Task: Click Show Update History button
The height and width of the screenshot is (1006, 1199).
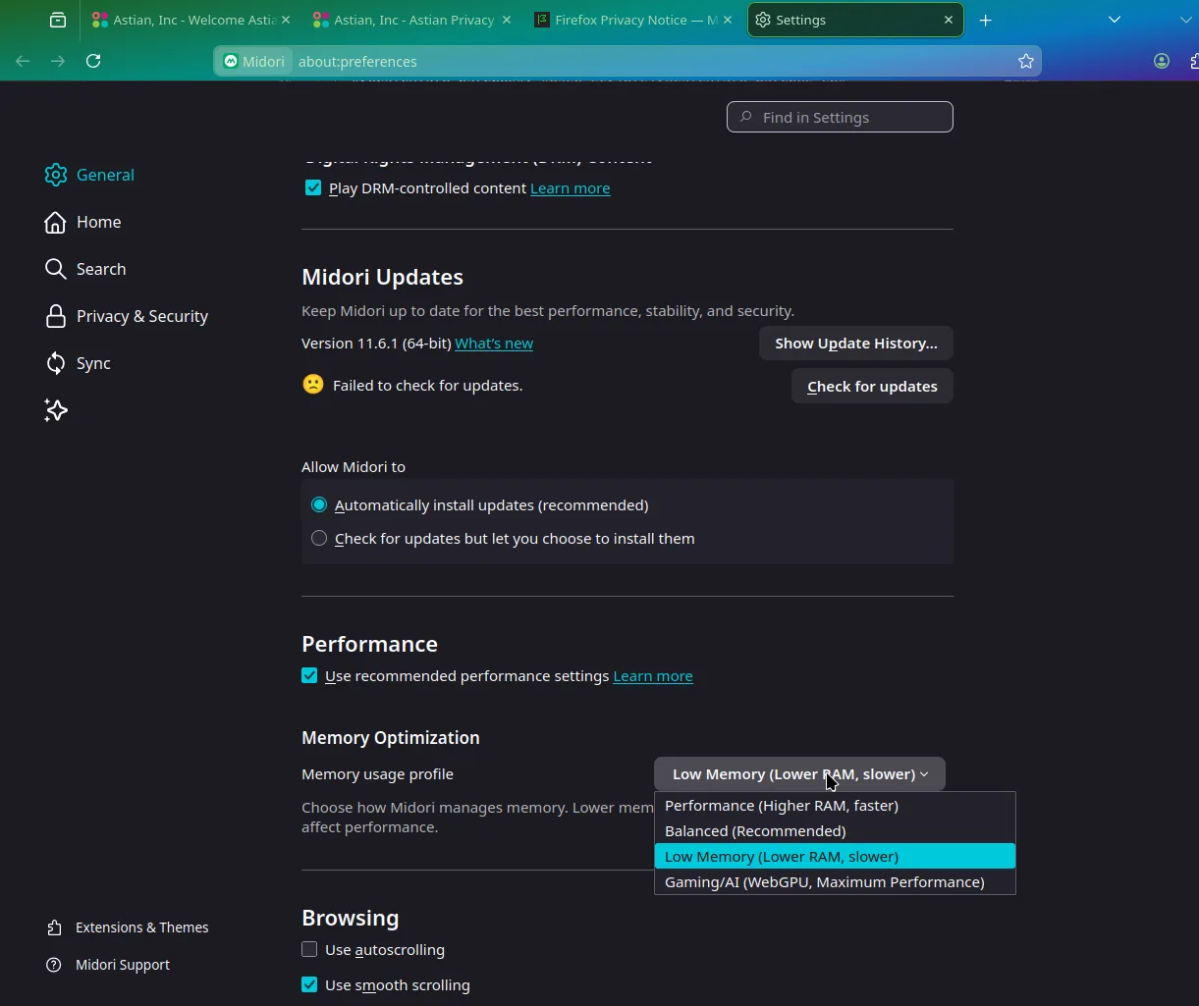Action: pyautogui.click(x=856, y=344)
